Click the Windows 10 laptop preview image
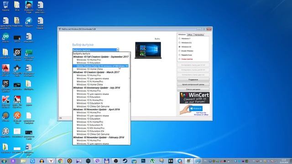This screenshot has height=164, width=292. tap(148, 51)
